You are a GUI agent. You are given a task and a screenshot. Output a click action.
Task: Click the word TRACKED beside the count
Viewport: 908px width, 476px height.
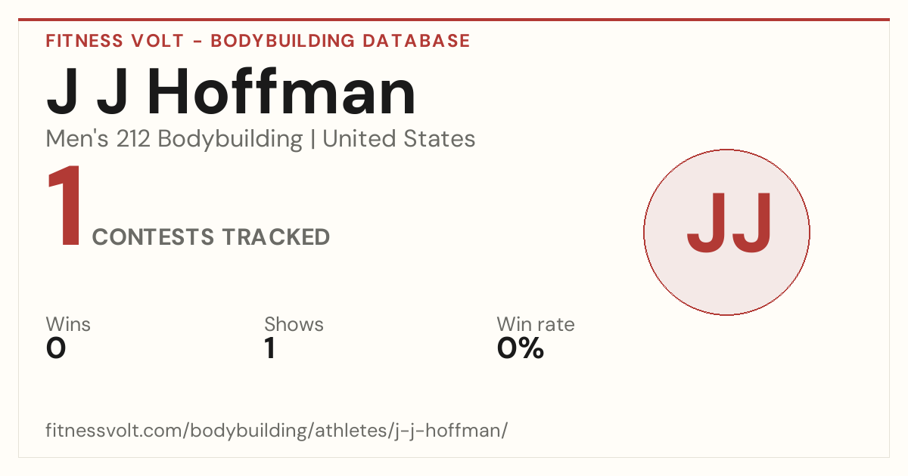click(275, 237)
